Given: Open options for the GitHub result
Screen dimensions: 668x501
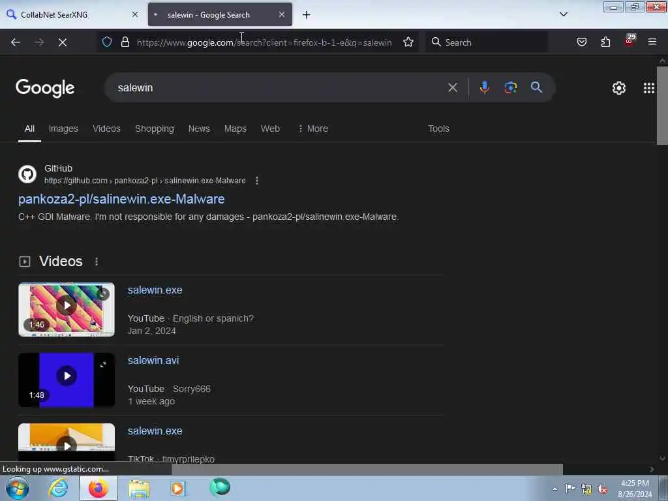Looking at the screenshot, I should pyautogui.click(x=257, y=181).
